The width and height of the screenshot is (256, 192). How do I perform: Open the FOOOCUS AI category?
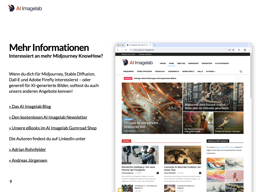[160, 72]
